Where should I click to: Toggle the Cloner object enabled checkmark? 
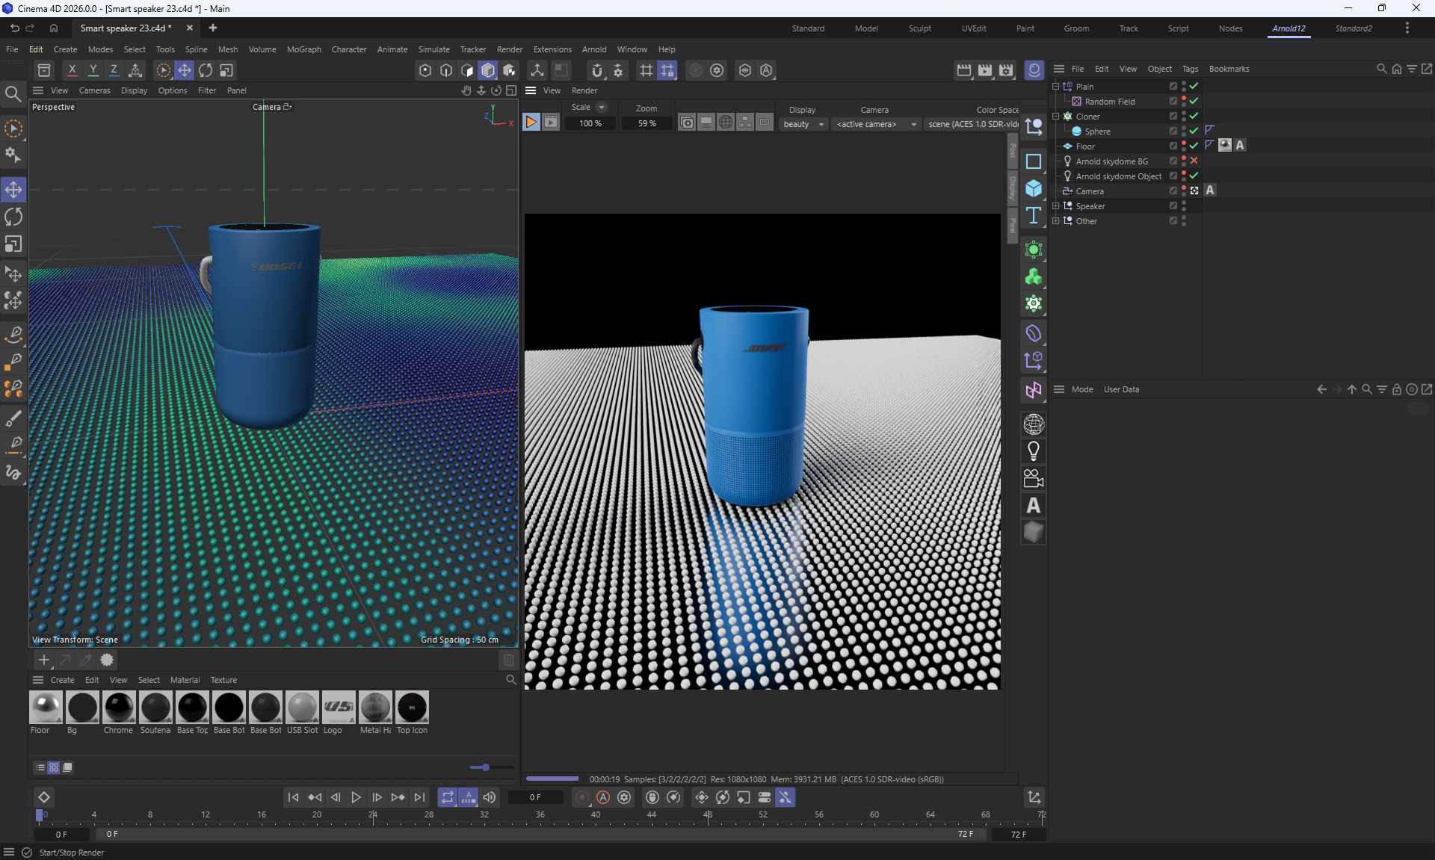point(1194,116)
